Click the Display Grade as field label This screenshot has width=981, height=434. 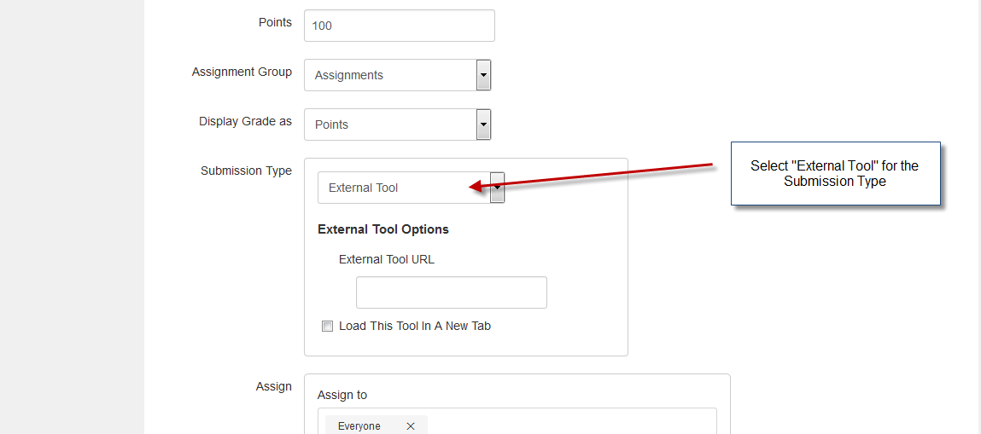pyautogui.click(x=245, y=121)
